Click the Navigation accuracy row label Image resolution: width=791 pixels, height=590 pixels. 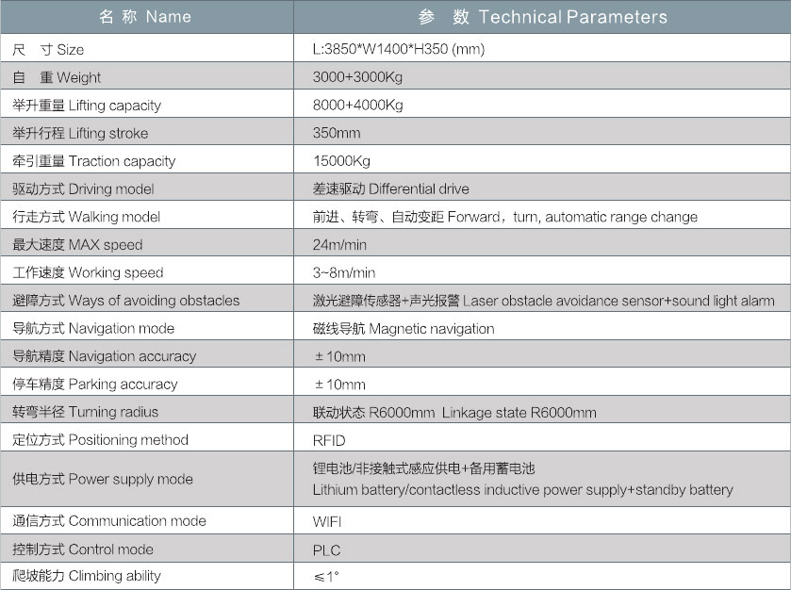pos(105,356)
